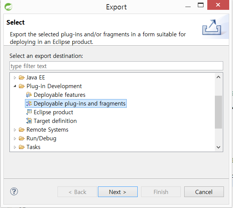Click the Spring leaf icon in title bar

click(8, 7)
